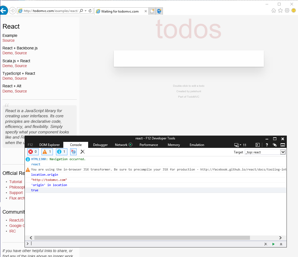Click the 'location.origin' console entry
The height and width of the screenshot is (257, 298).
(45, 175)
